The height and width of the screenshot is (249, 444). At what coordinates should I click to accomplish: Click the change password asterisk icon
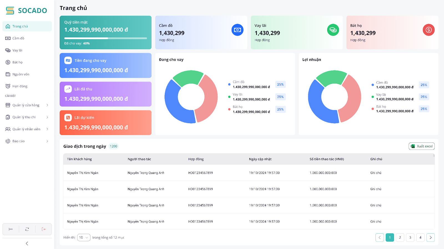[x=11, y=229]
